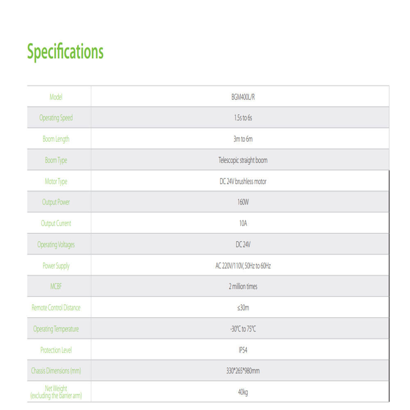Click the DC 24V brushless motor value

pos(243,182)
